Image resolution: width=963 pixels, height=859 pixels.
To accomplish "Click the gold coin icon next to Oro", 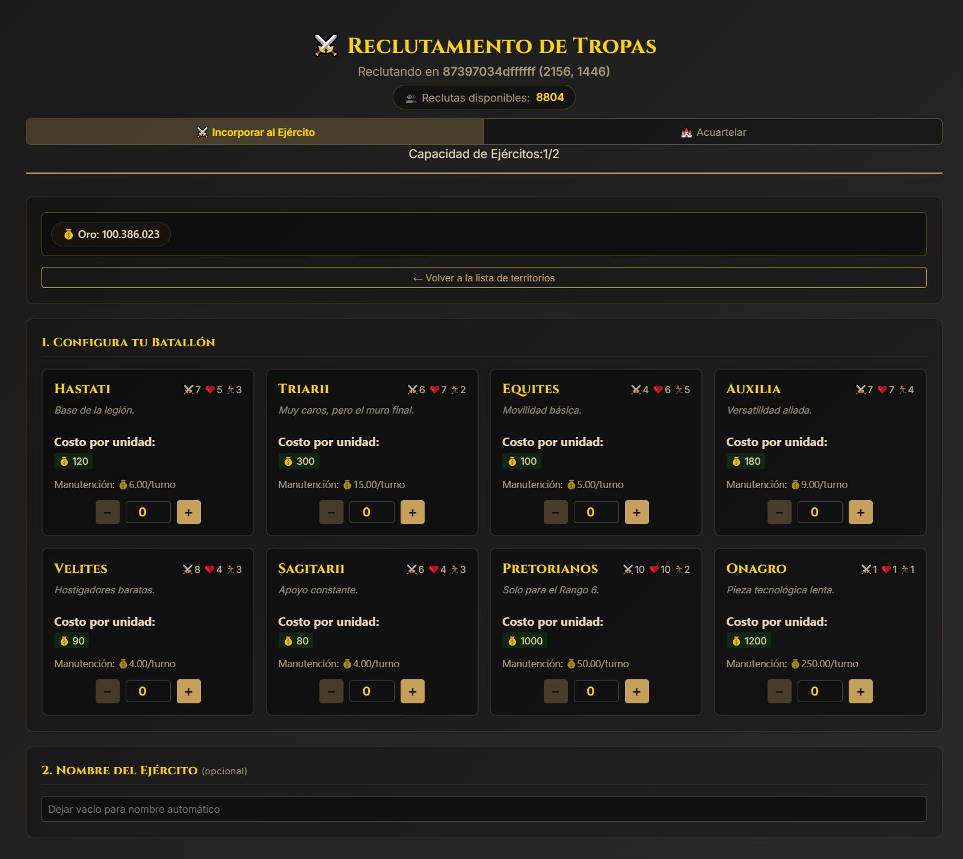I will (x=69, y=234).
